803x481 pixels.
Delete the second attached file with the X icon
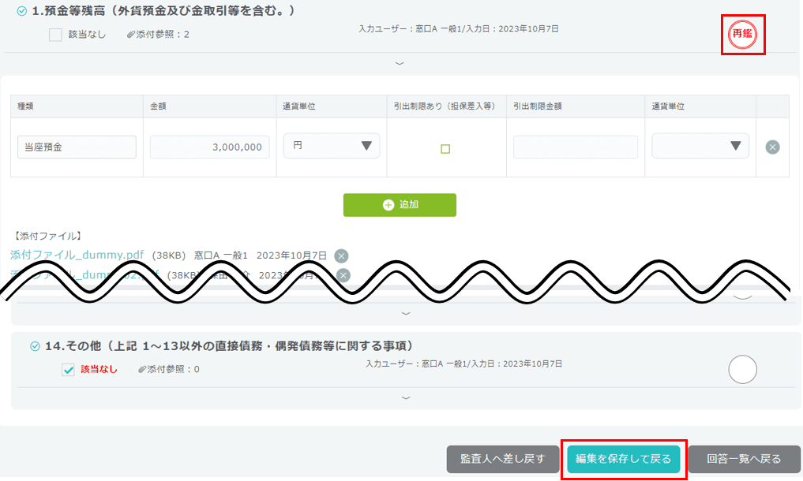coord(343,275)
